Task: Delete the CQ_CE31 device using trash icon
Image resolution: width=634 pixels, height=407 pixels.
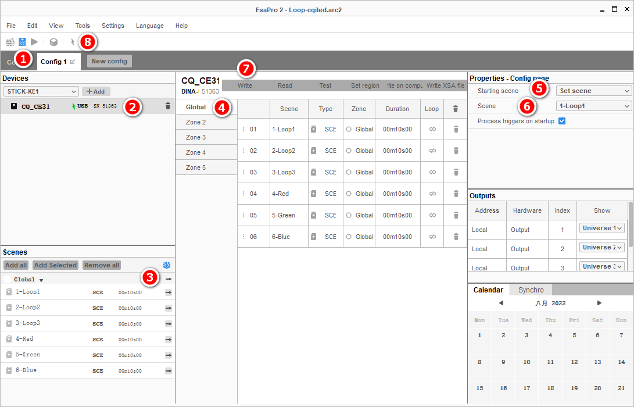Action: pyautogui.click(x=168, y=106)
